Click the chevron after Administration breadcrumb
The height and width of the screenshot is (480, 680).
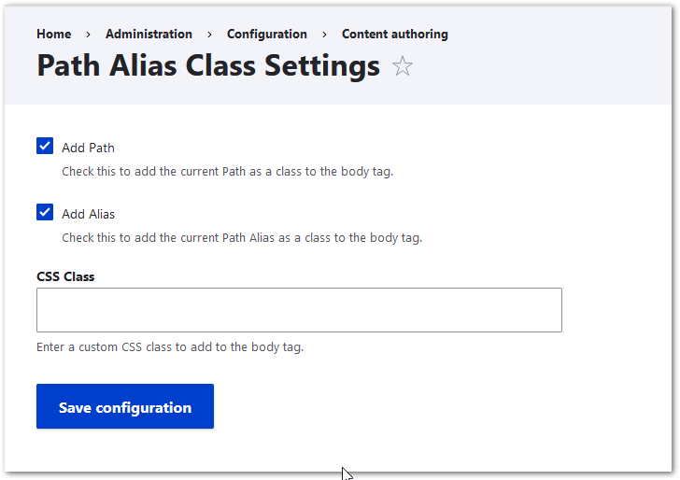pyautogui.click(x=210, y=35)
